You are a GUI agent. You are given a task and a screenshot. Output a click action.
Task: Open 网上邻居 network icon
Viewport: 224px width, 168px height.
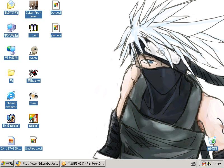click(11, 50)
